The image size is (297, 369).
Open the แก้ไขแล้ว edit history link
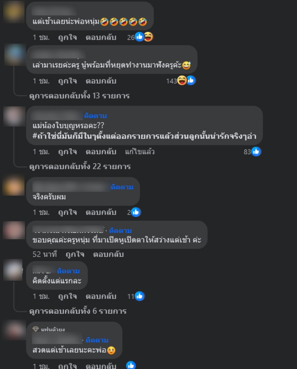point(140,152)
